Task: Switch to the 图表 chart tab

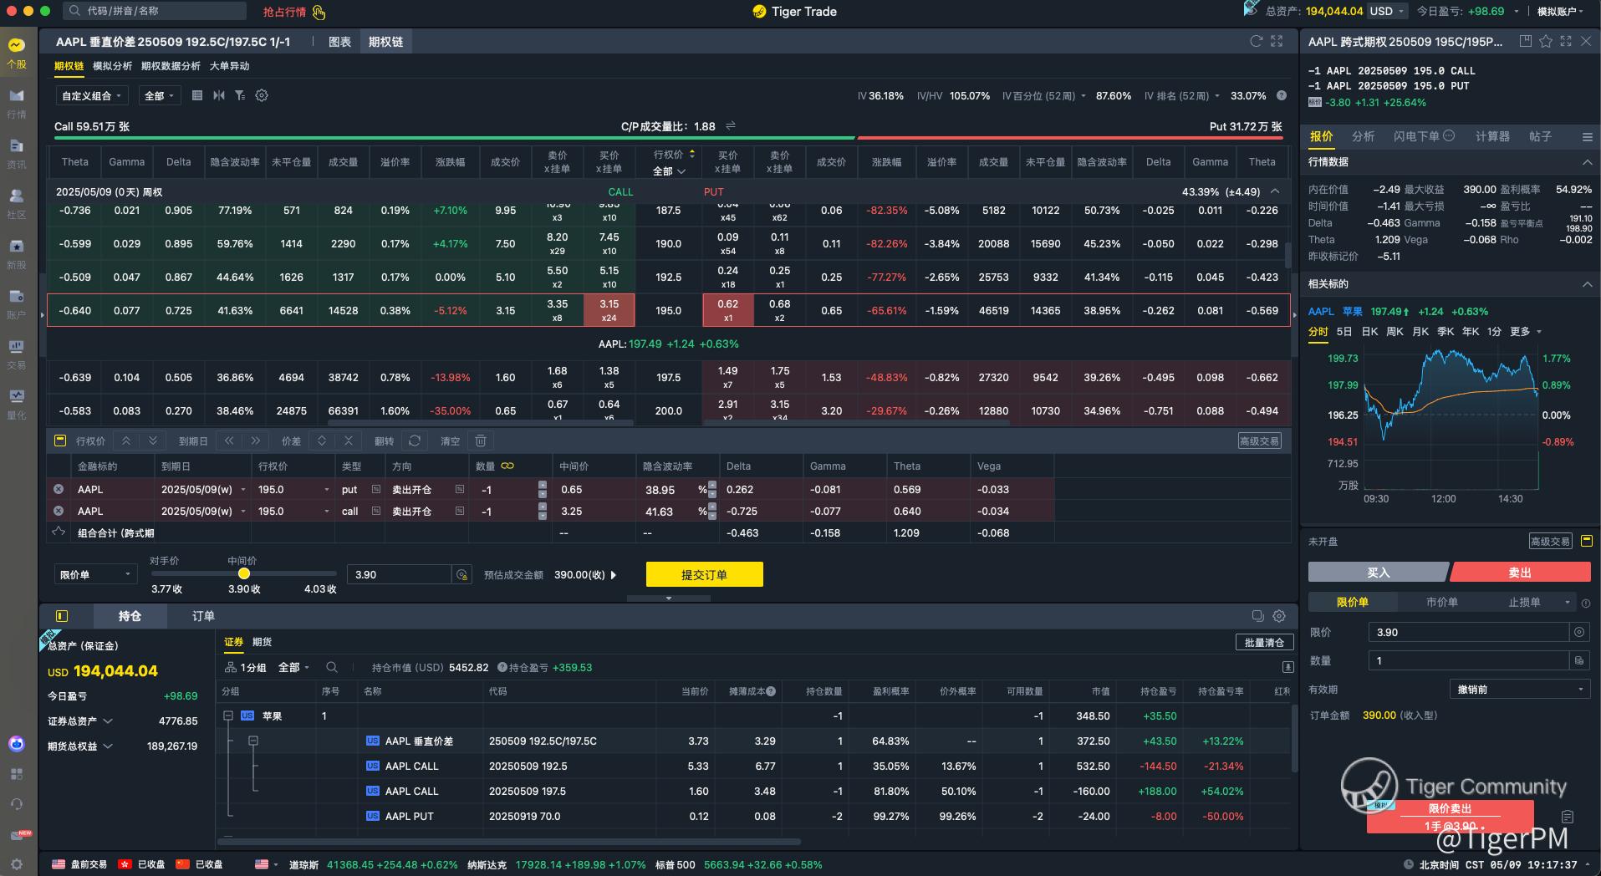Action: tap(339, 41)
